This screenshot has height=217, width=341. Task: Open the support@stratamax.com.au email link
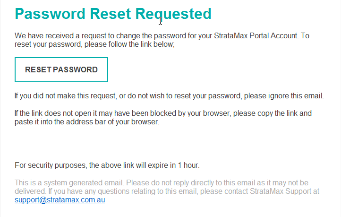[x=60, y=200]
